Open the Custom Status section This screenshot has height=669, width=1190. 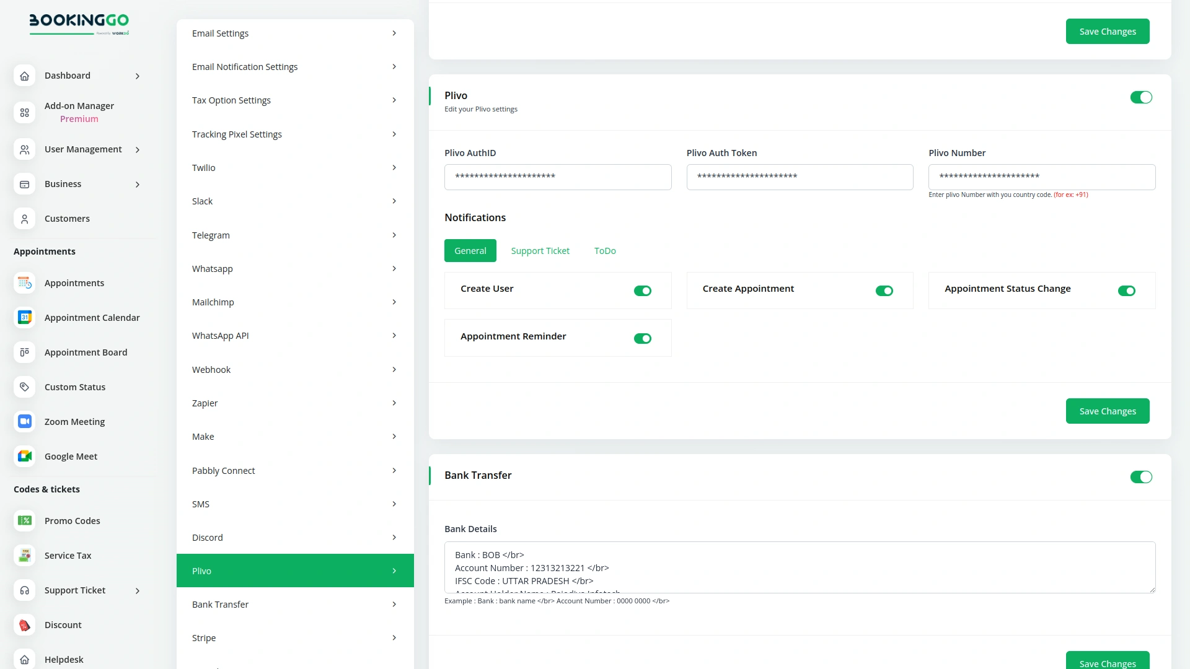(74, 387)
